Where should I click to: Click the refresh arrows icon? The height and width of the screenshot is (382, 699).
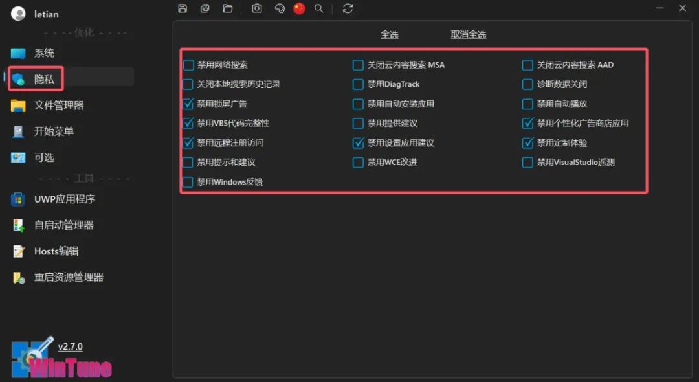pyautogui.click(x=348, y=8)
